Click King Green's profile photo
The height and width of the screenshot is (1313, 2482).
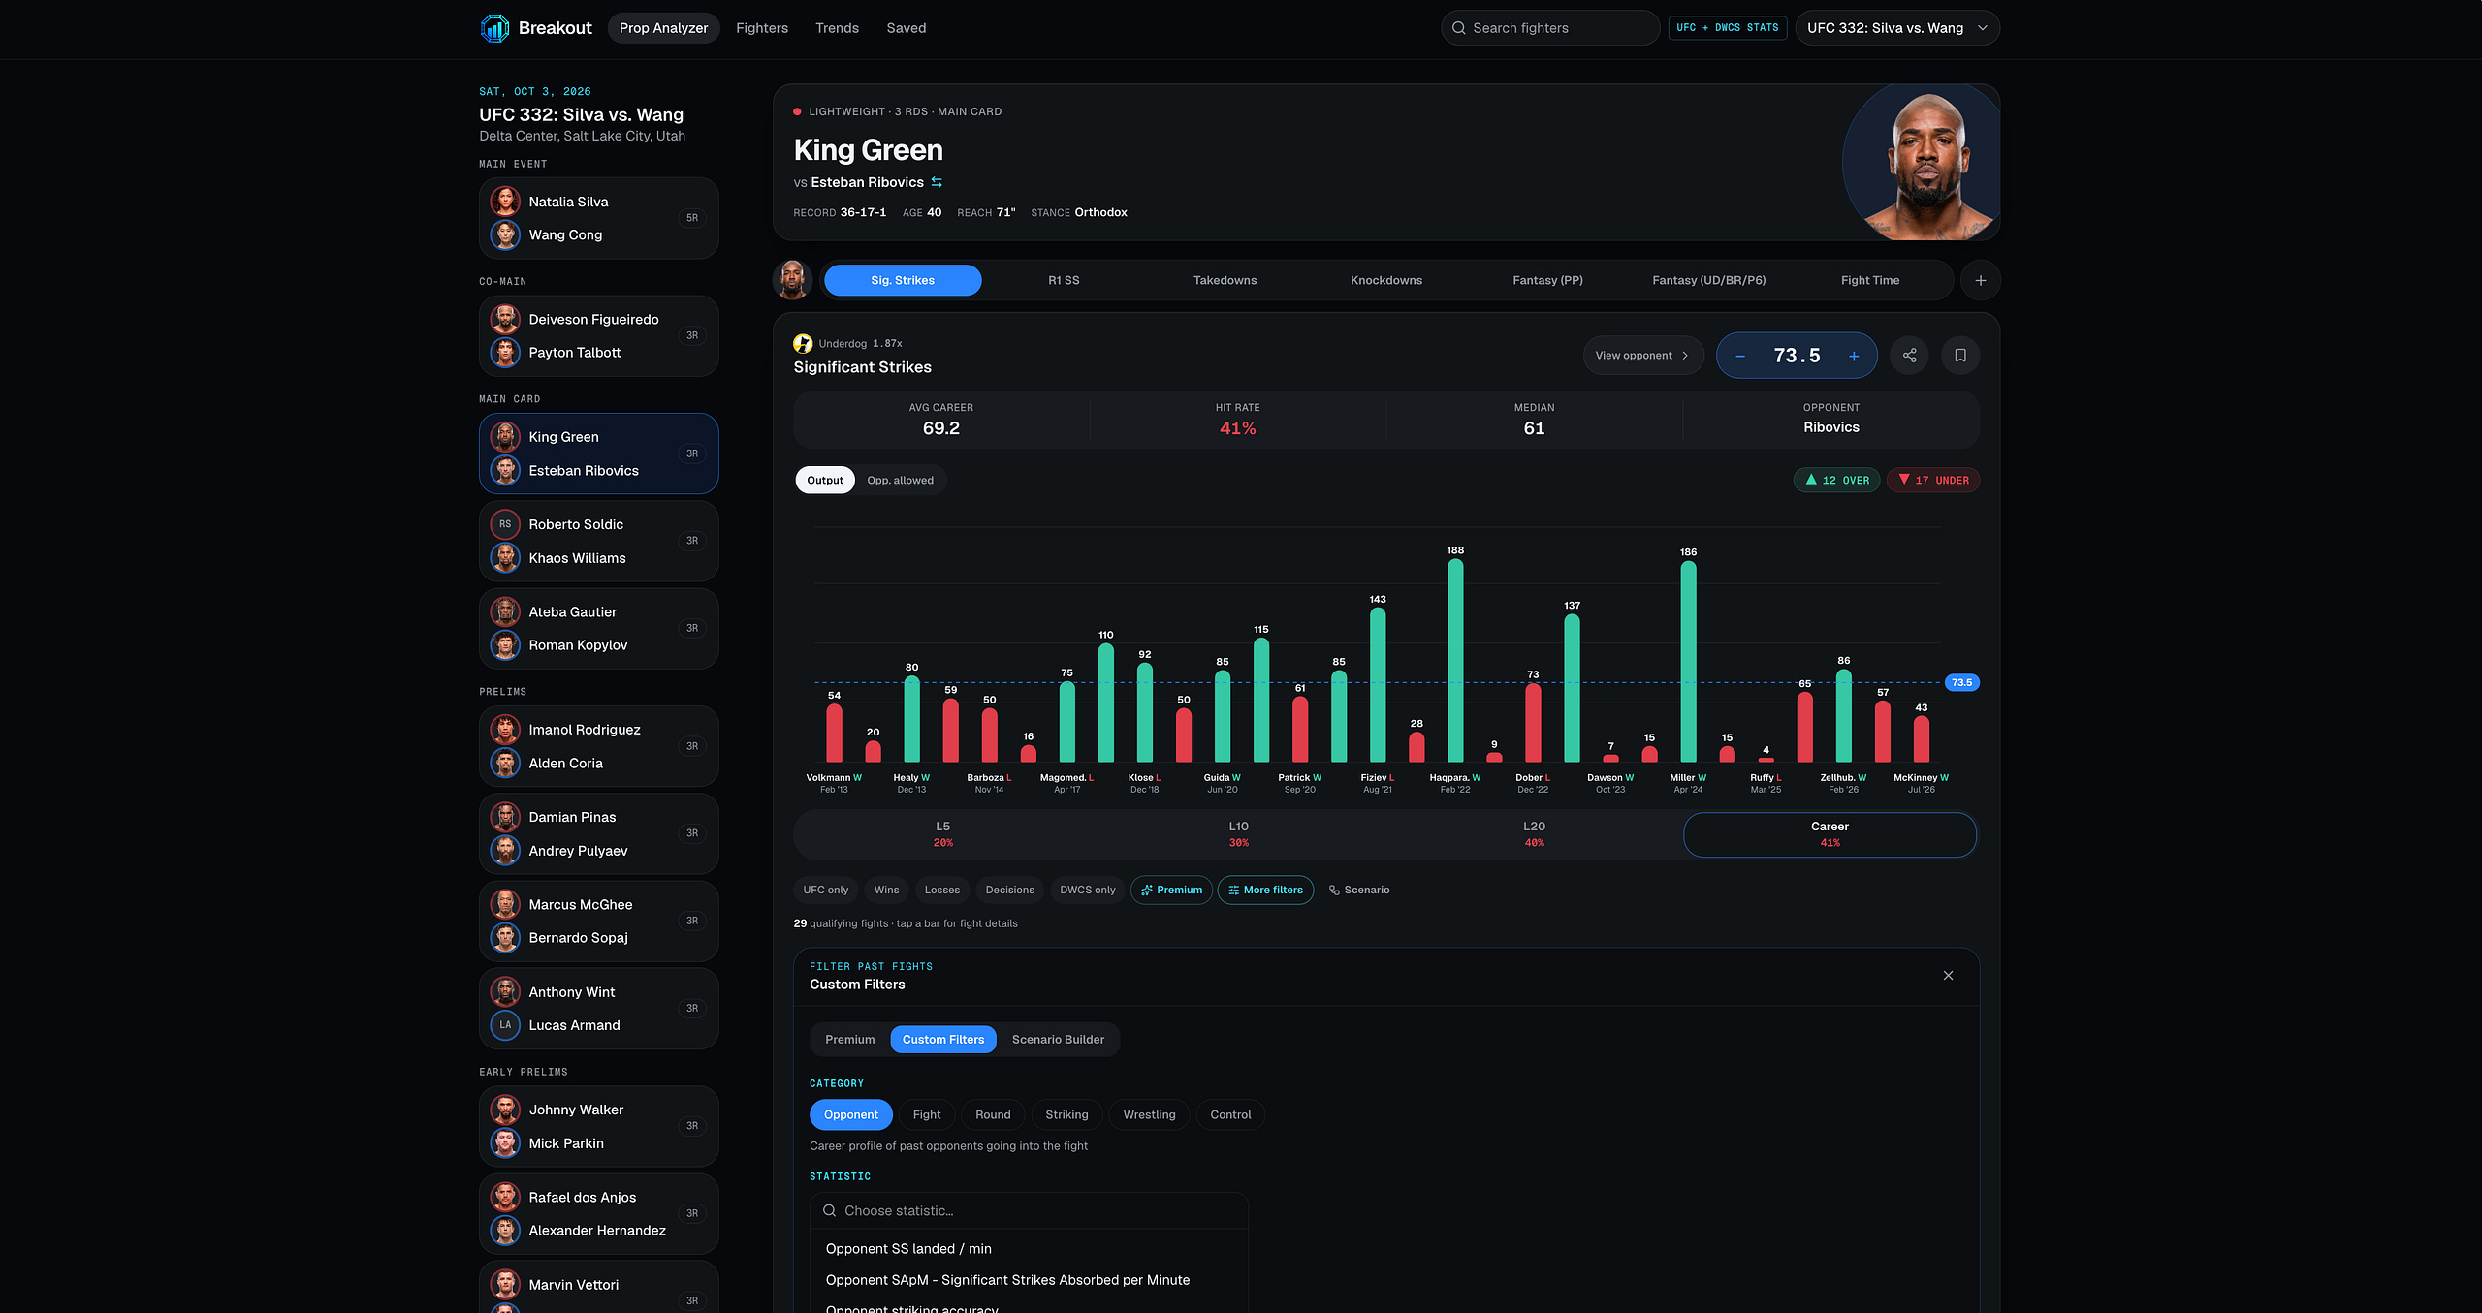tap(1922, 163)
